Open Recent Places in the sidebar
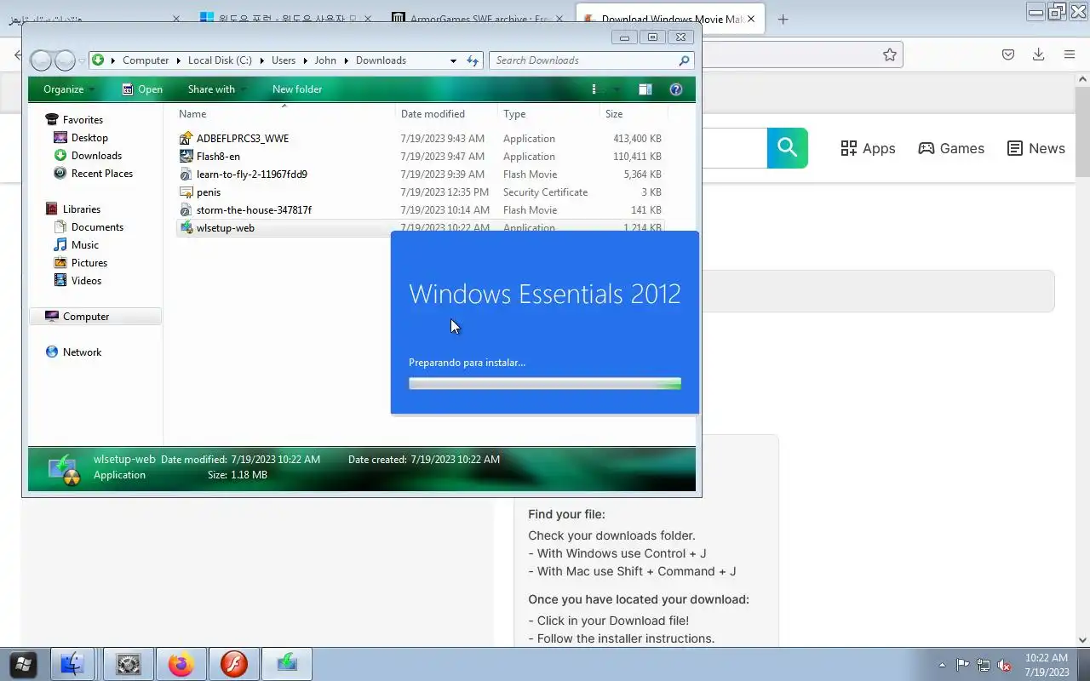 (102, 174)
